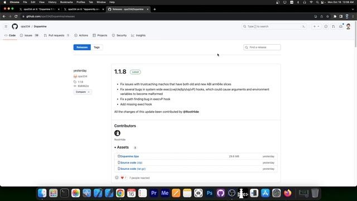Launch Photoshop from the dock
357x201 pixels.
pyautogui.click(x=210, y=193)
